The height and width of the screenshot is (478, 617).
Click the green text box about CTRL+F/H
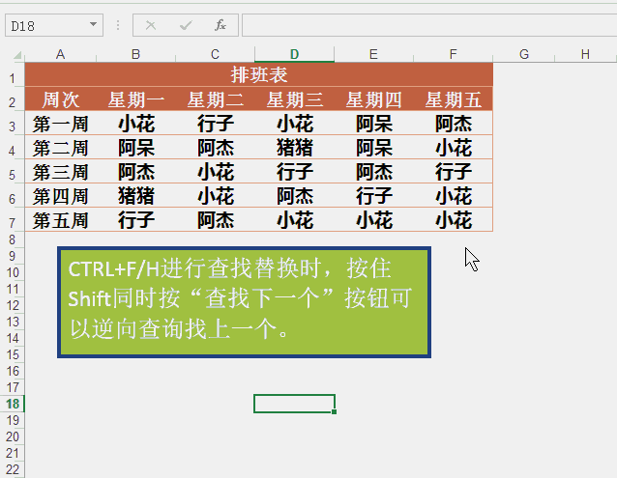(244, 302)
